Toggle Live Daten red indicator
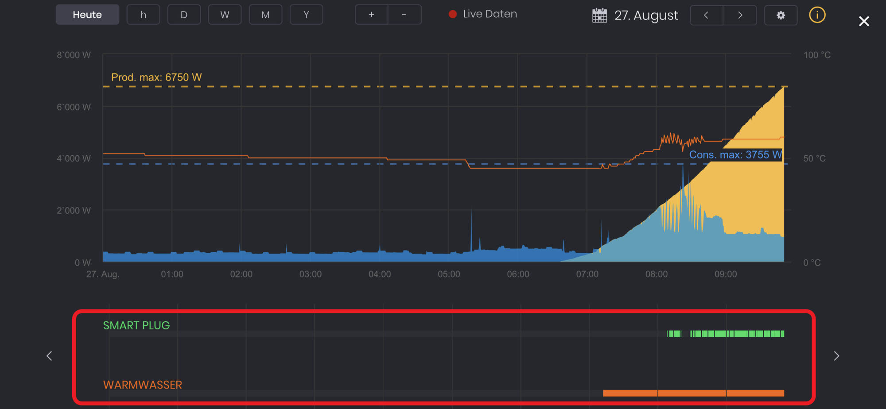The image size is (886, 409). (452, 14)
